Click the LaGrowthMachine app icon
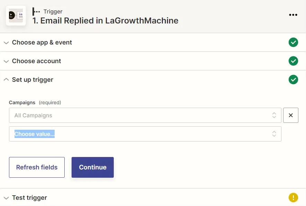This screenshot has height=206, width=306. (x=16, y=15)
